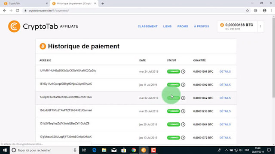The height and width of the screenshot is (154, 275).
Task: Click address 1JWvRYHUHBg9GKfzQvCKGaVSAaMC2Cp2fq
Action: (67, 71)
